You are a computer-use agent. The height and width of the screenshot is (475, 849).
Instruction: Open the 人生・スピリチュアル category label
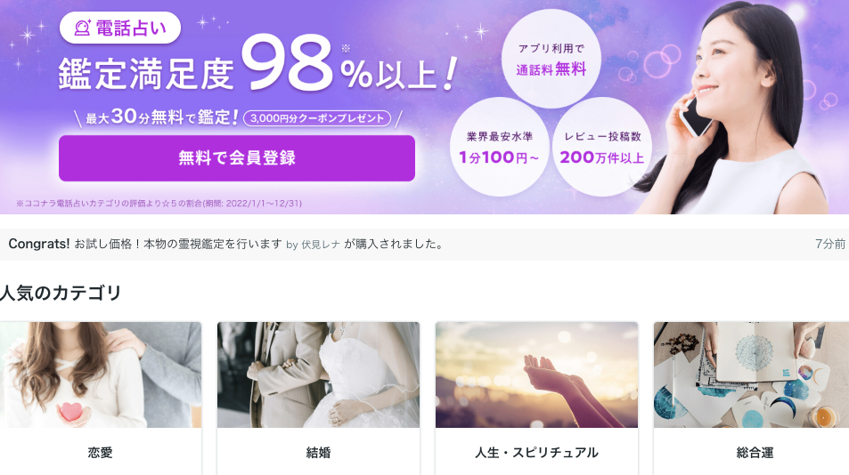[536, 452]
